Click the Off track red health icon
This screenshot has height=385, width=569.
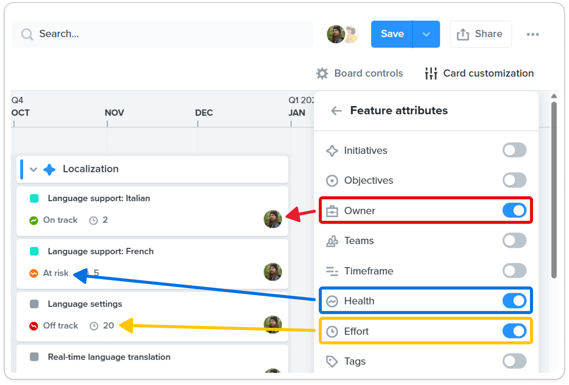click(34, 326)
